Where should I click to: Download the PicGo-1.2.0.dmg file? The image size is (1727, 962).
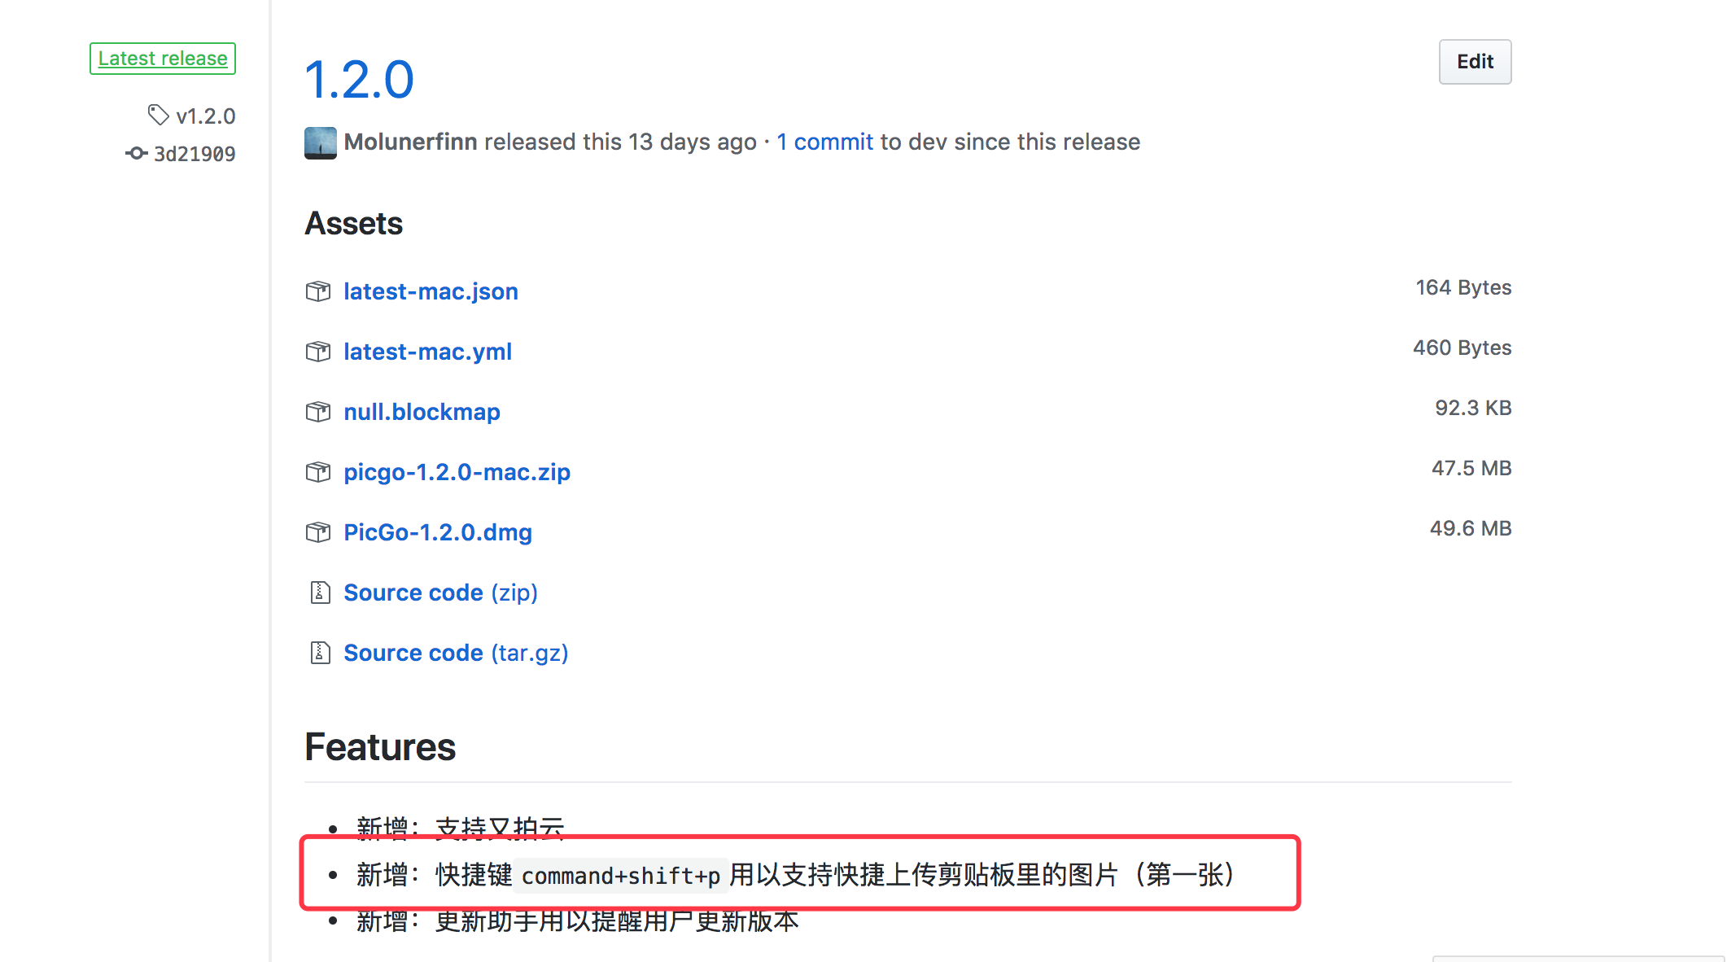point(437,531)
